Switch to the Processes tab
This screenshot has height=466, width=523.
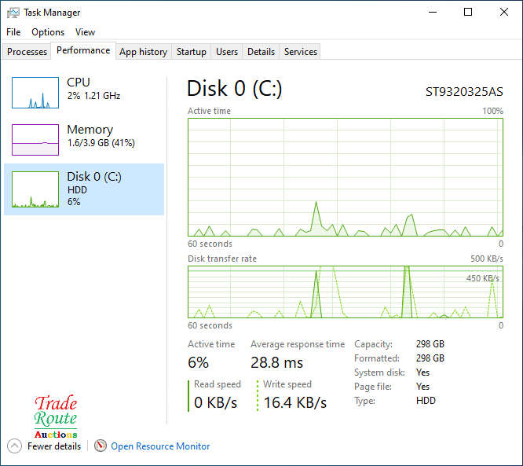27,52
